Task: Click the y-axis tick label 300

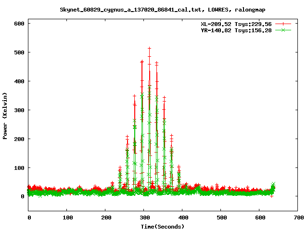Action: (19, 110)
